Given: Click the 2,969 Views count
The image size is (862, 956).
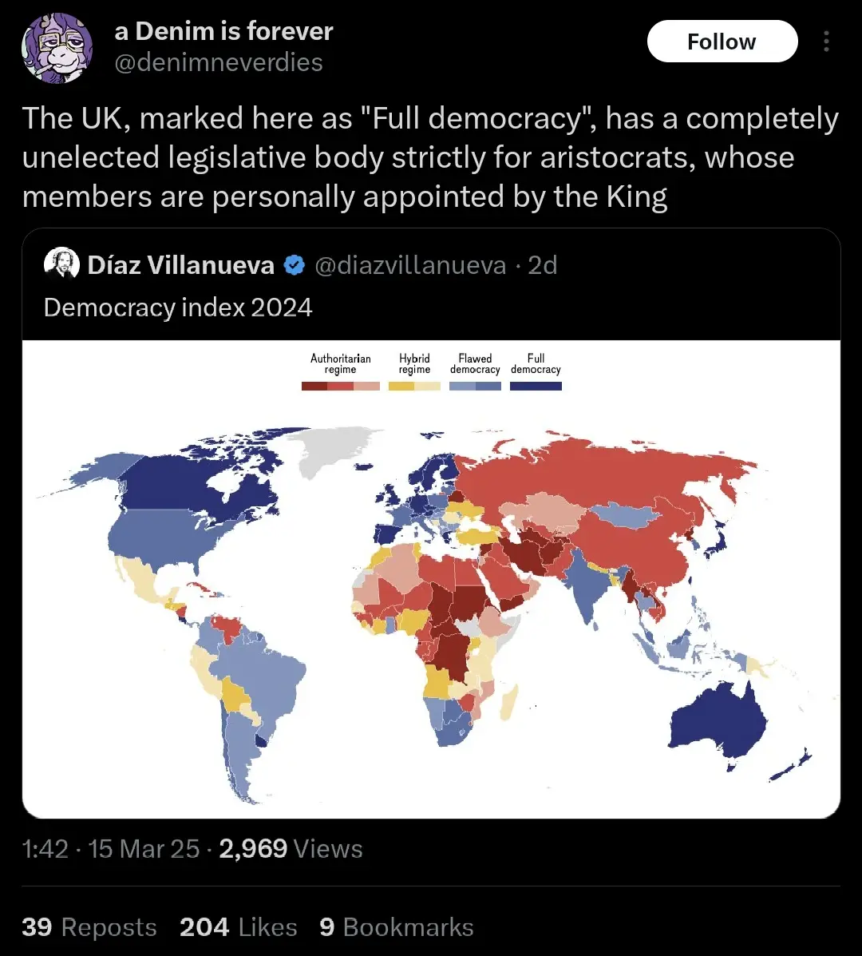Looking at the screenshot, I should tap(291, 848).
